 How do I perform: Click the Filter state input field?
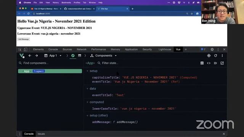(x=110, y=63)
